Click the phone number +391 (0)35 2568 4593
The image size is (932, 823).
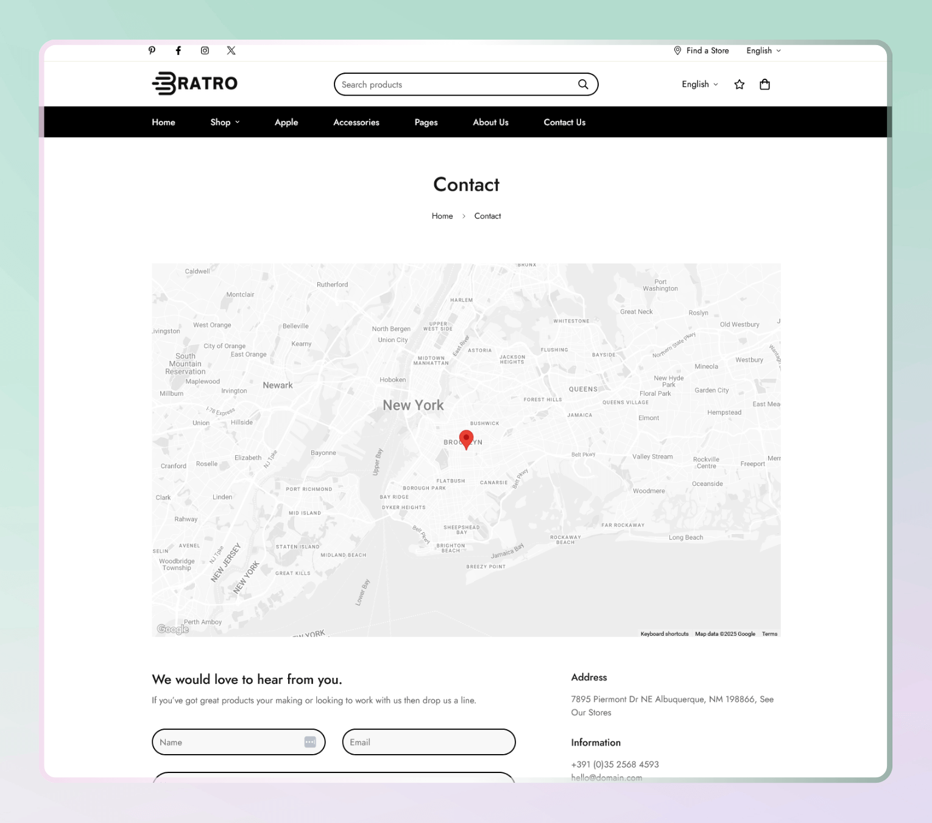click(615, 764)
